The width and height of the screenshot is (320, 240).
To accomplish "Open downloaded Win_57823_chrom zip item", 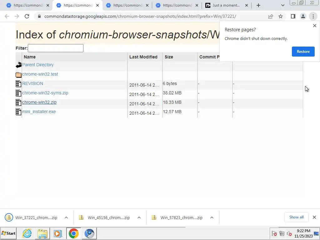I will pos(178,217).
